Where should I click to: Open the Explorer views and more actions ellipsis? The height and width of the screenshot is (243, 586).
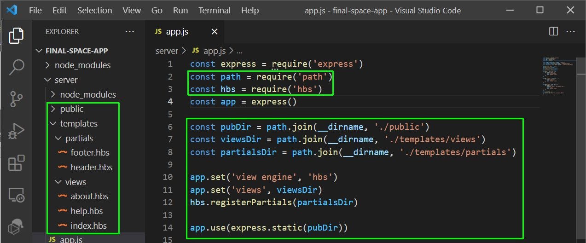[x=130, y=31]
